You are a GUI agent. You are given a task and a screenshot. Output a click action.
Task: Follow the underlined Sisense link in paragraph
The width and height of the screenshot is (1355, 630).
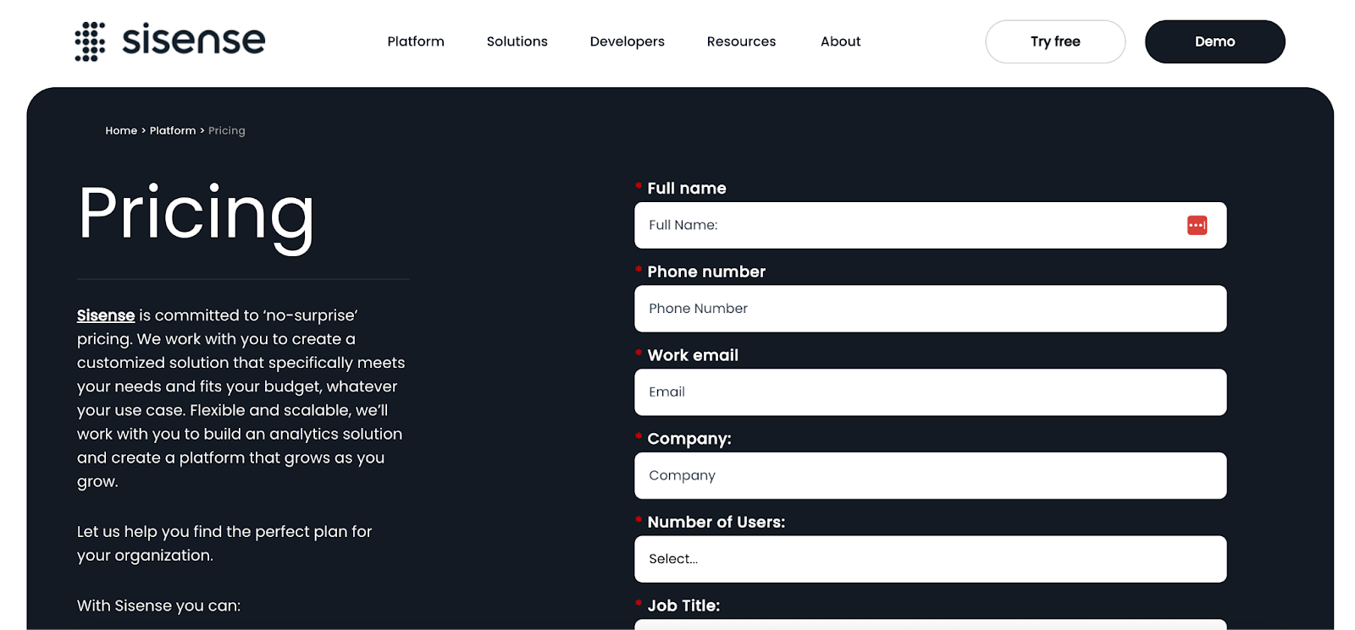pos(106,315)
